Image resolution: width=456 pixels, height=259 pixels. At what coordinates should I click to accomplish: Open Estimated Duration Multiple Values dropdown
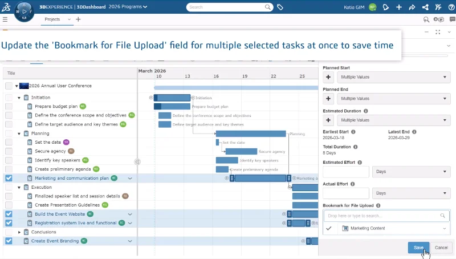click(x=394, y=120)
